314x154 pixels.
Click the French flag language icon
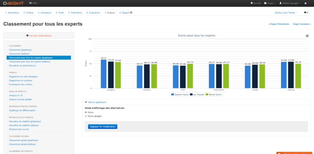click(x=305, y=3)
